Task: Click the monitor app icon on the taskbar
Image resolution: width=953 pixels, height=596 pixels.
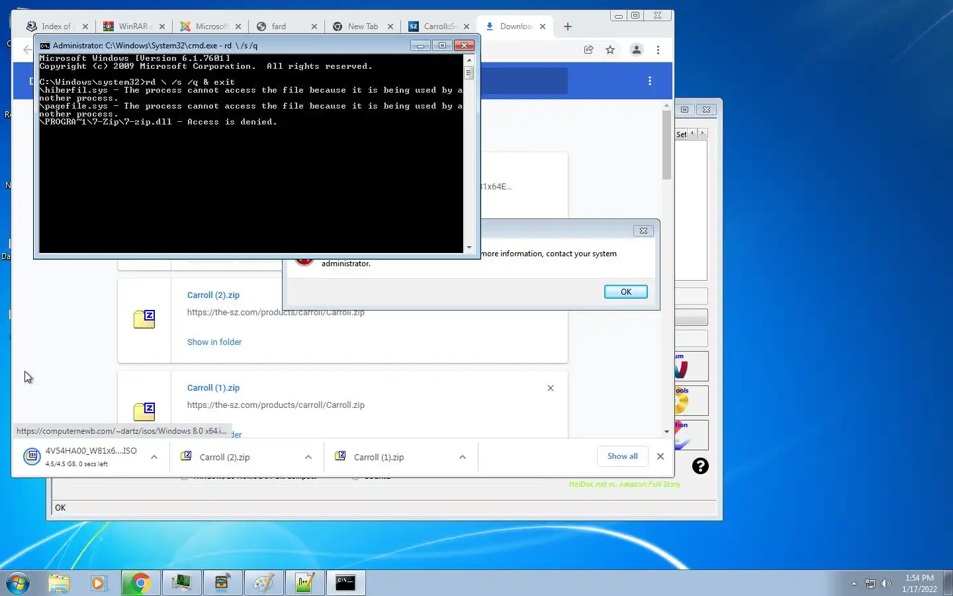Action: point(181,583)
